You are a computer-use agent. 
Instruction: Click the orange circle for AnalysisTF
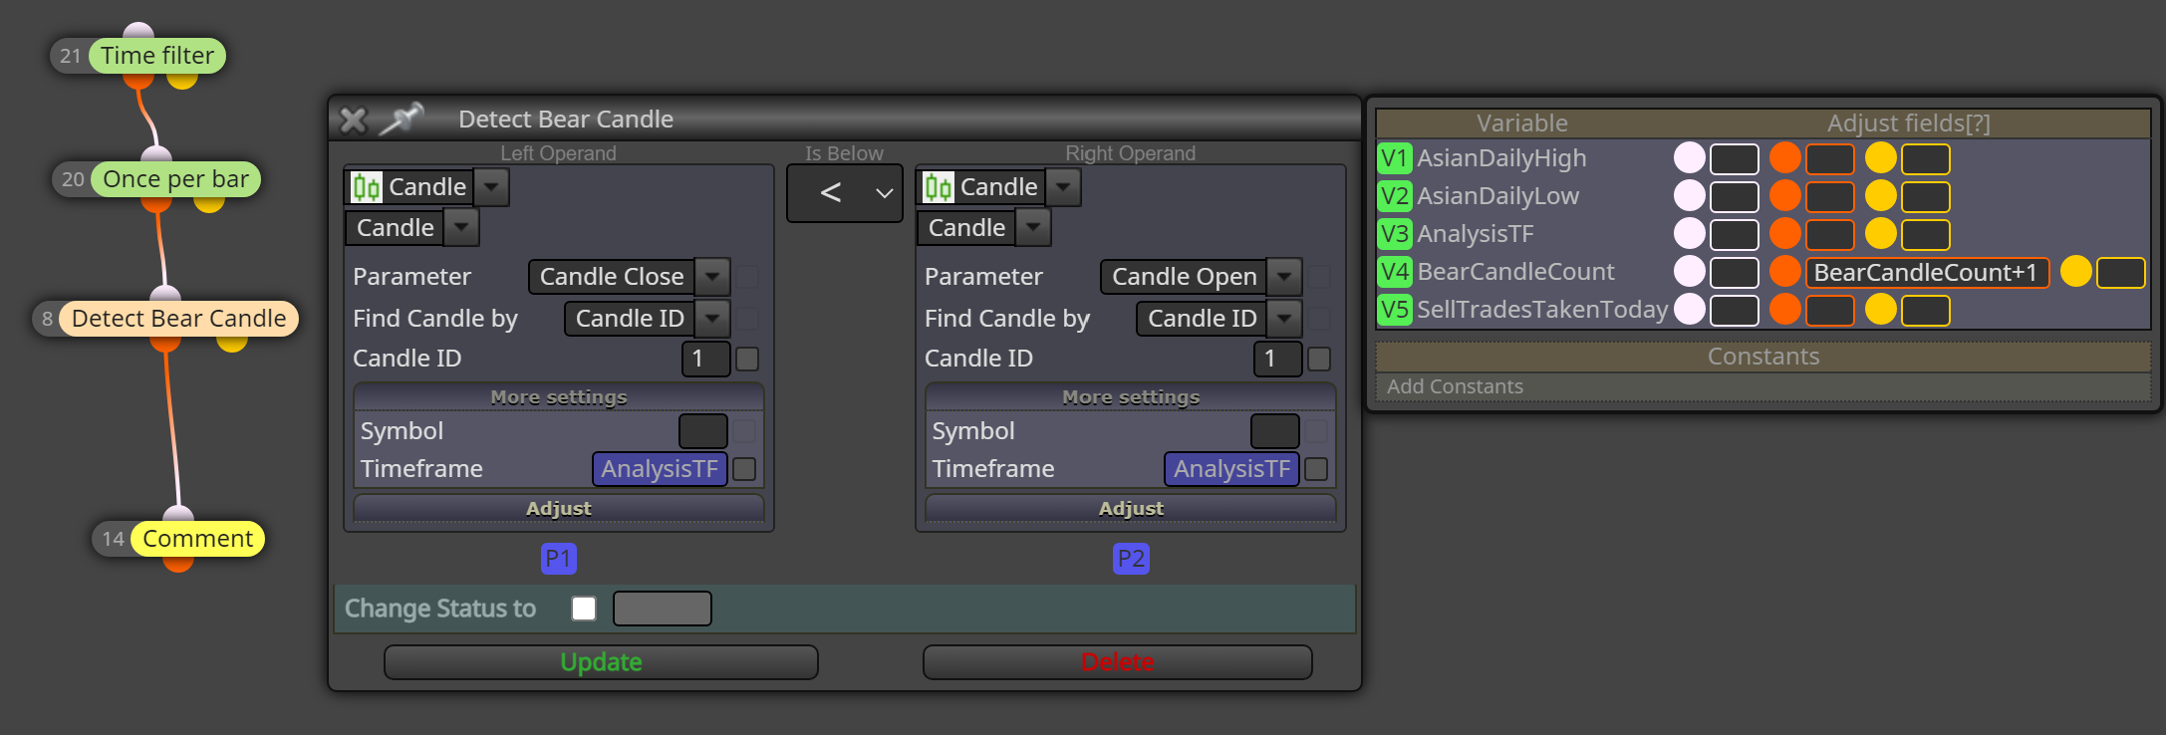point(1785,234)
